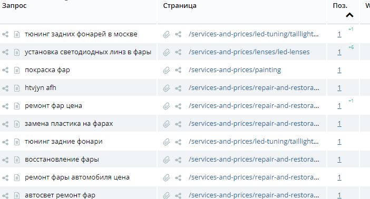Screen dimensions: 370x199
Task: Click document icon next to 'тюнинг задние фонари'
Action: (x=17, y=142)
